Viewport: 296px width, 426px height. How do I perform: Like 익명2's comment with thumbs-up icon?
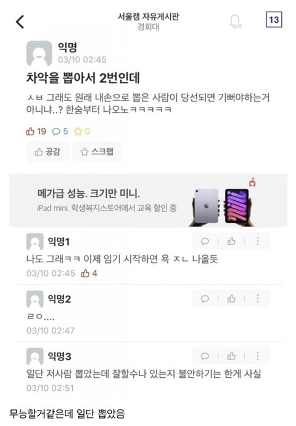tap(231, 299)
